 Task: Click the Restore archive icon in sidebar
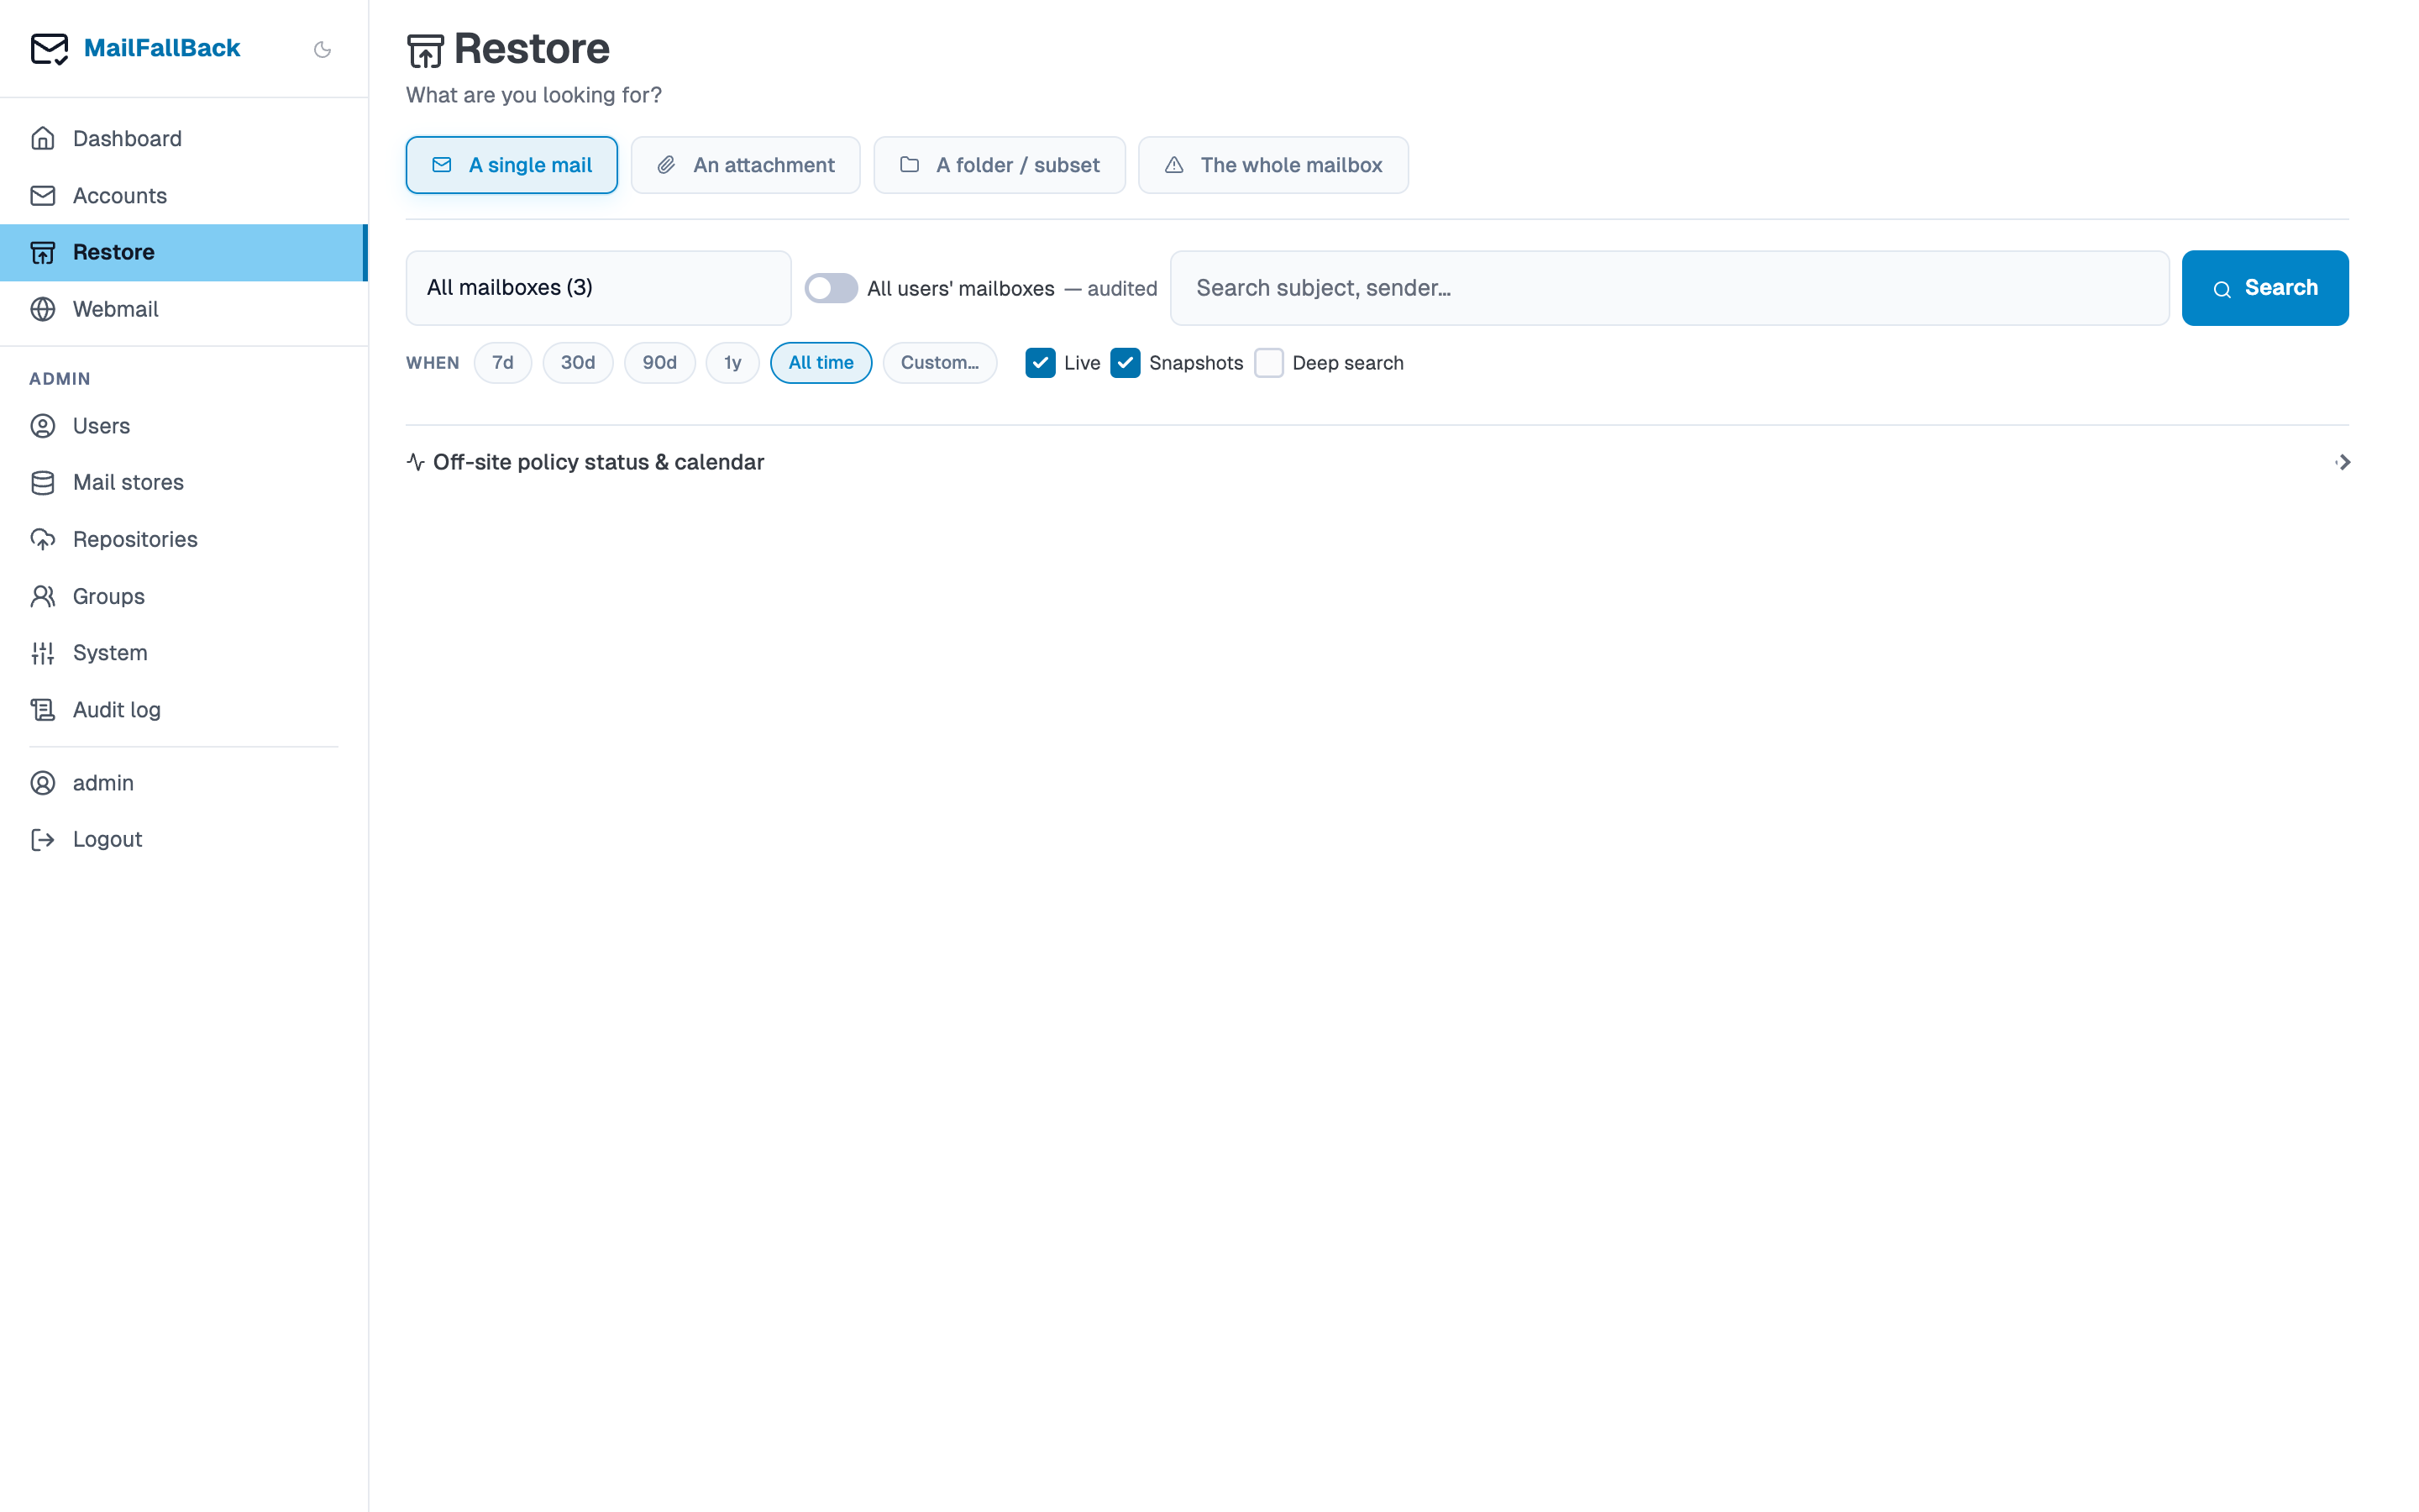[x=43, y=252]
